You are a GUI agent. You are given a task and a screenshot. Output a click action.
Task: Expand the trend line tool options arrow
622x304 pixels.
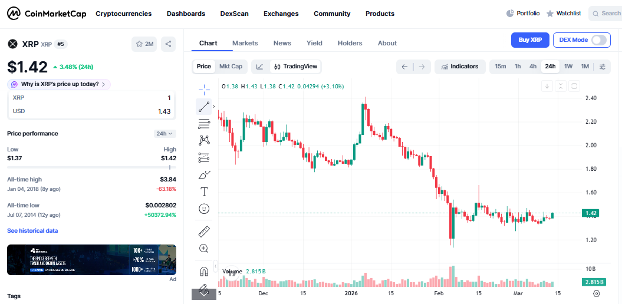213,107
